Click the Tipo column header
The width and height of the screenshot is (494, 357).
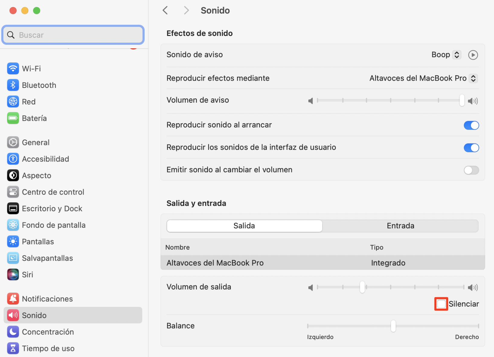coord(377,247)
